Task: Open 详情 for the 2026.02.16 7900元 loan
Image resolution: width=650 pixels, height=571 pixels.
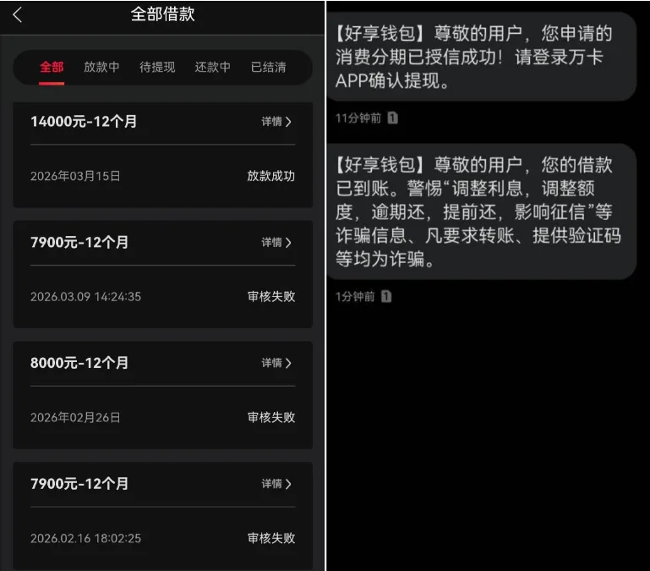Action: (x=276, y=484)
